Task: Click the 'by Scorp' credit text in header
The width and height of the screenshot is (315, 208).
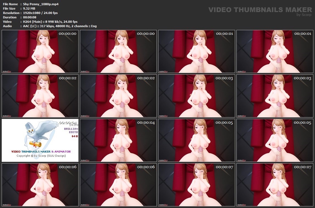Action: (x=304, y=15)
